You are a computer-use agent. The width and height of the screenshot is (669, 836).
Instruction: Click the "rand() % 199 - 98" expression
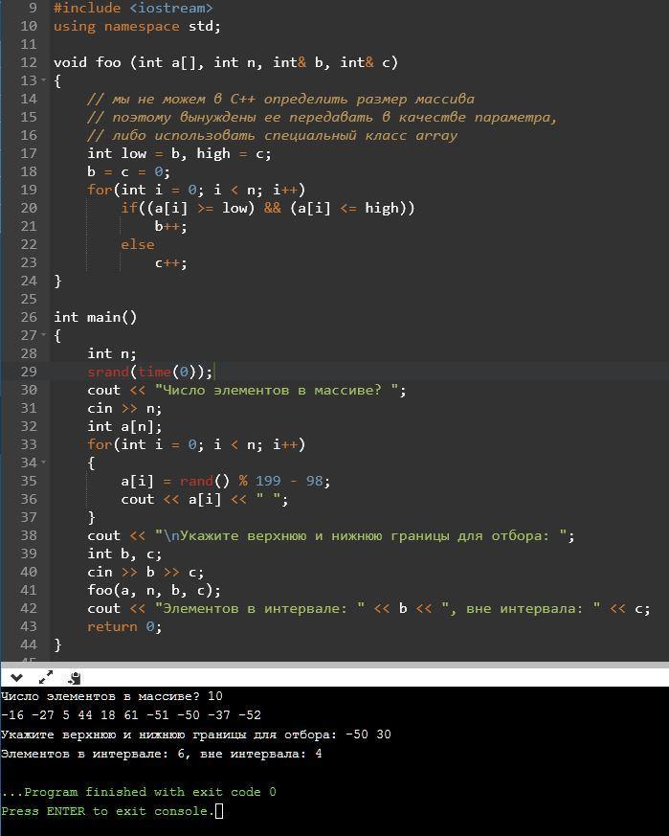(x=251, y=481)
